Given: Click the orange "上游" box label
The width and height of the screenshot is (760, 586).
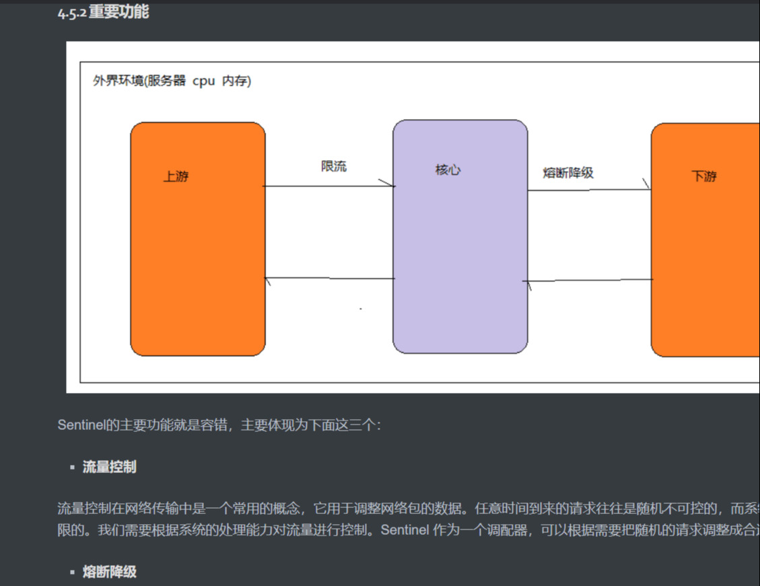Looking at the screenshot, I should 176,176.
